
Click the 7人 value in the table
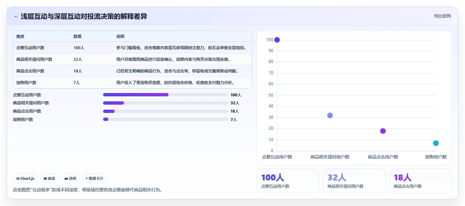pos(76,83)
